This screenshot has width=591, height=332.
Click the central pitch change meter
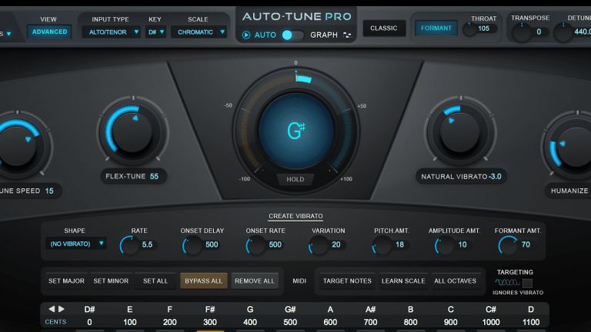tap(295, 130)
